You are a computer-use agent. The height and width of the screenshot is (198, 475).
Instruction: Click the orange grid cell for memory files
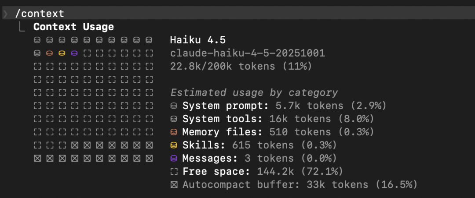pos(49,53)
